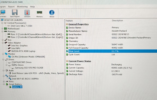The width and height of the screenshot is (157, 100).
Task: Expand the Bus tree node
Action: 3,40
